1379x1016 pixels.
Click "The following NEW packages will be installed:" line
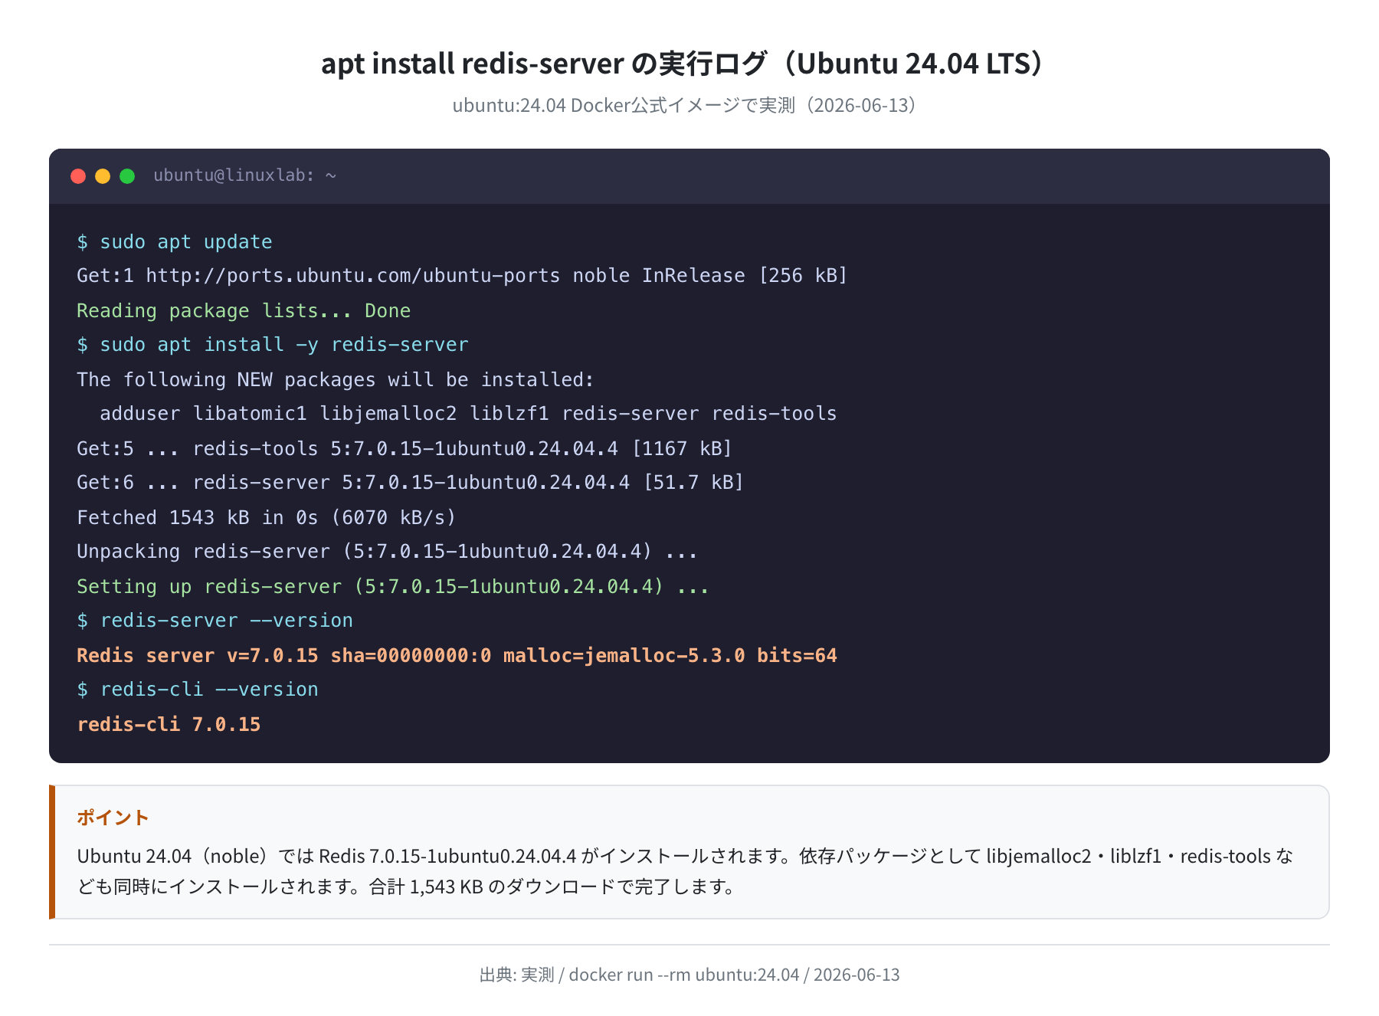pos(336,379)
